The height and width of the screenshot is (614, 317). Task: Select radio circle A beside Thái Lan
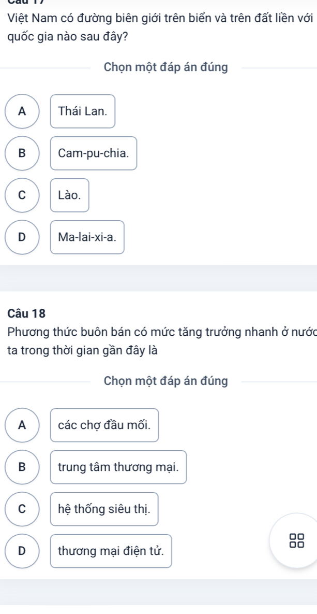[22, 111]
